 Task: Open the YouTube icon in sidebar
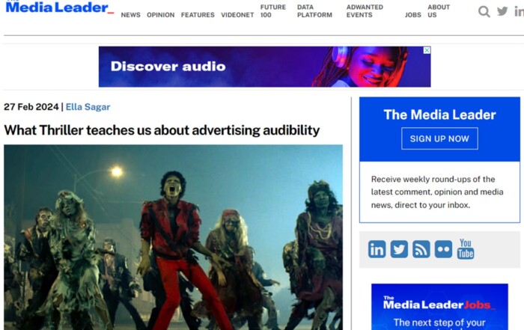(466, 249)
